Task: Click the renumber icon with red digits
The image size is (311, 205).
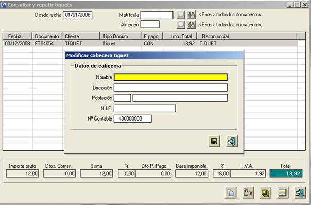Action: coord(248,193)
